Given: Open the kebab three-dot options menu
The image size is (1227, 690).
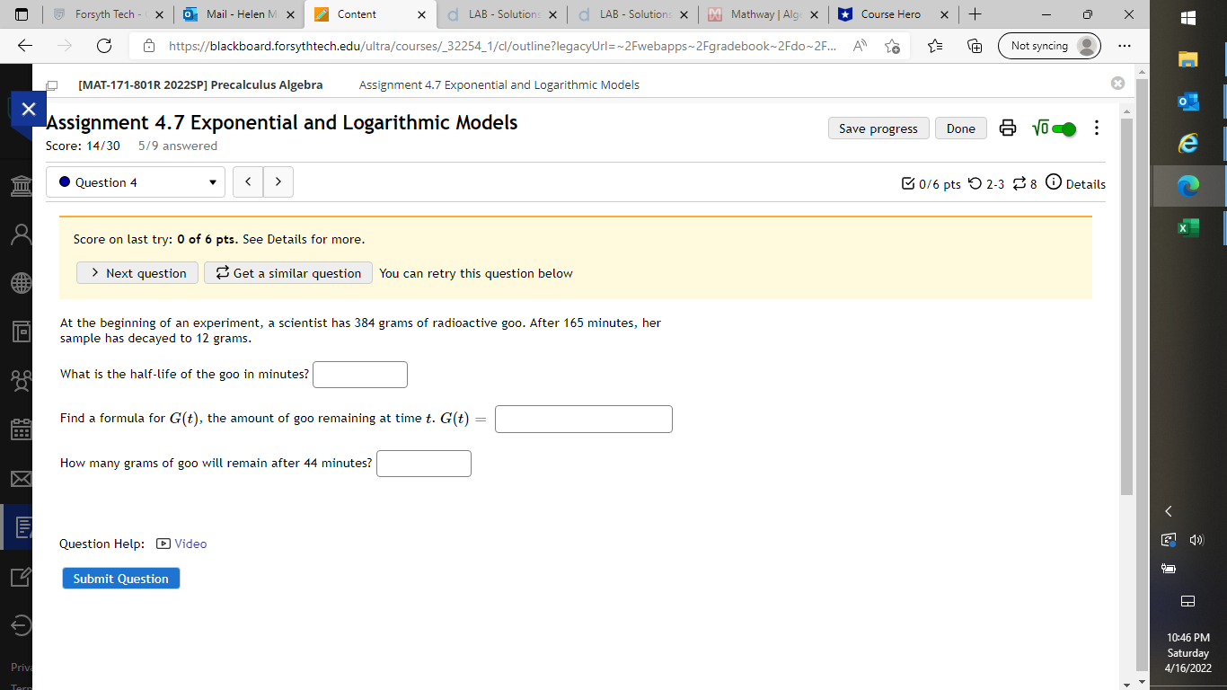Looking at the screenshot, I should (1096, 128).
